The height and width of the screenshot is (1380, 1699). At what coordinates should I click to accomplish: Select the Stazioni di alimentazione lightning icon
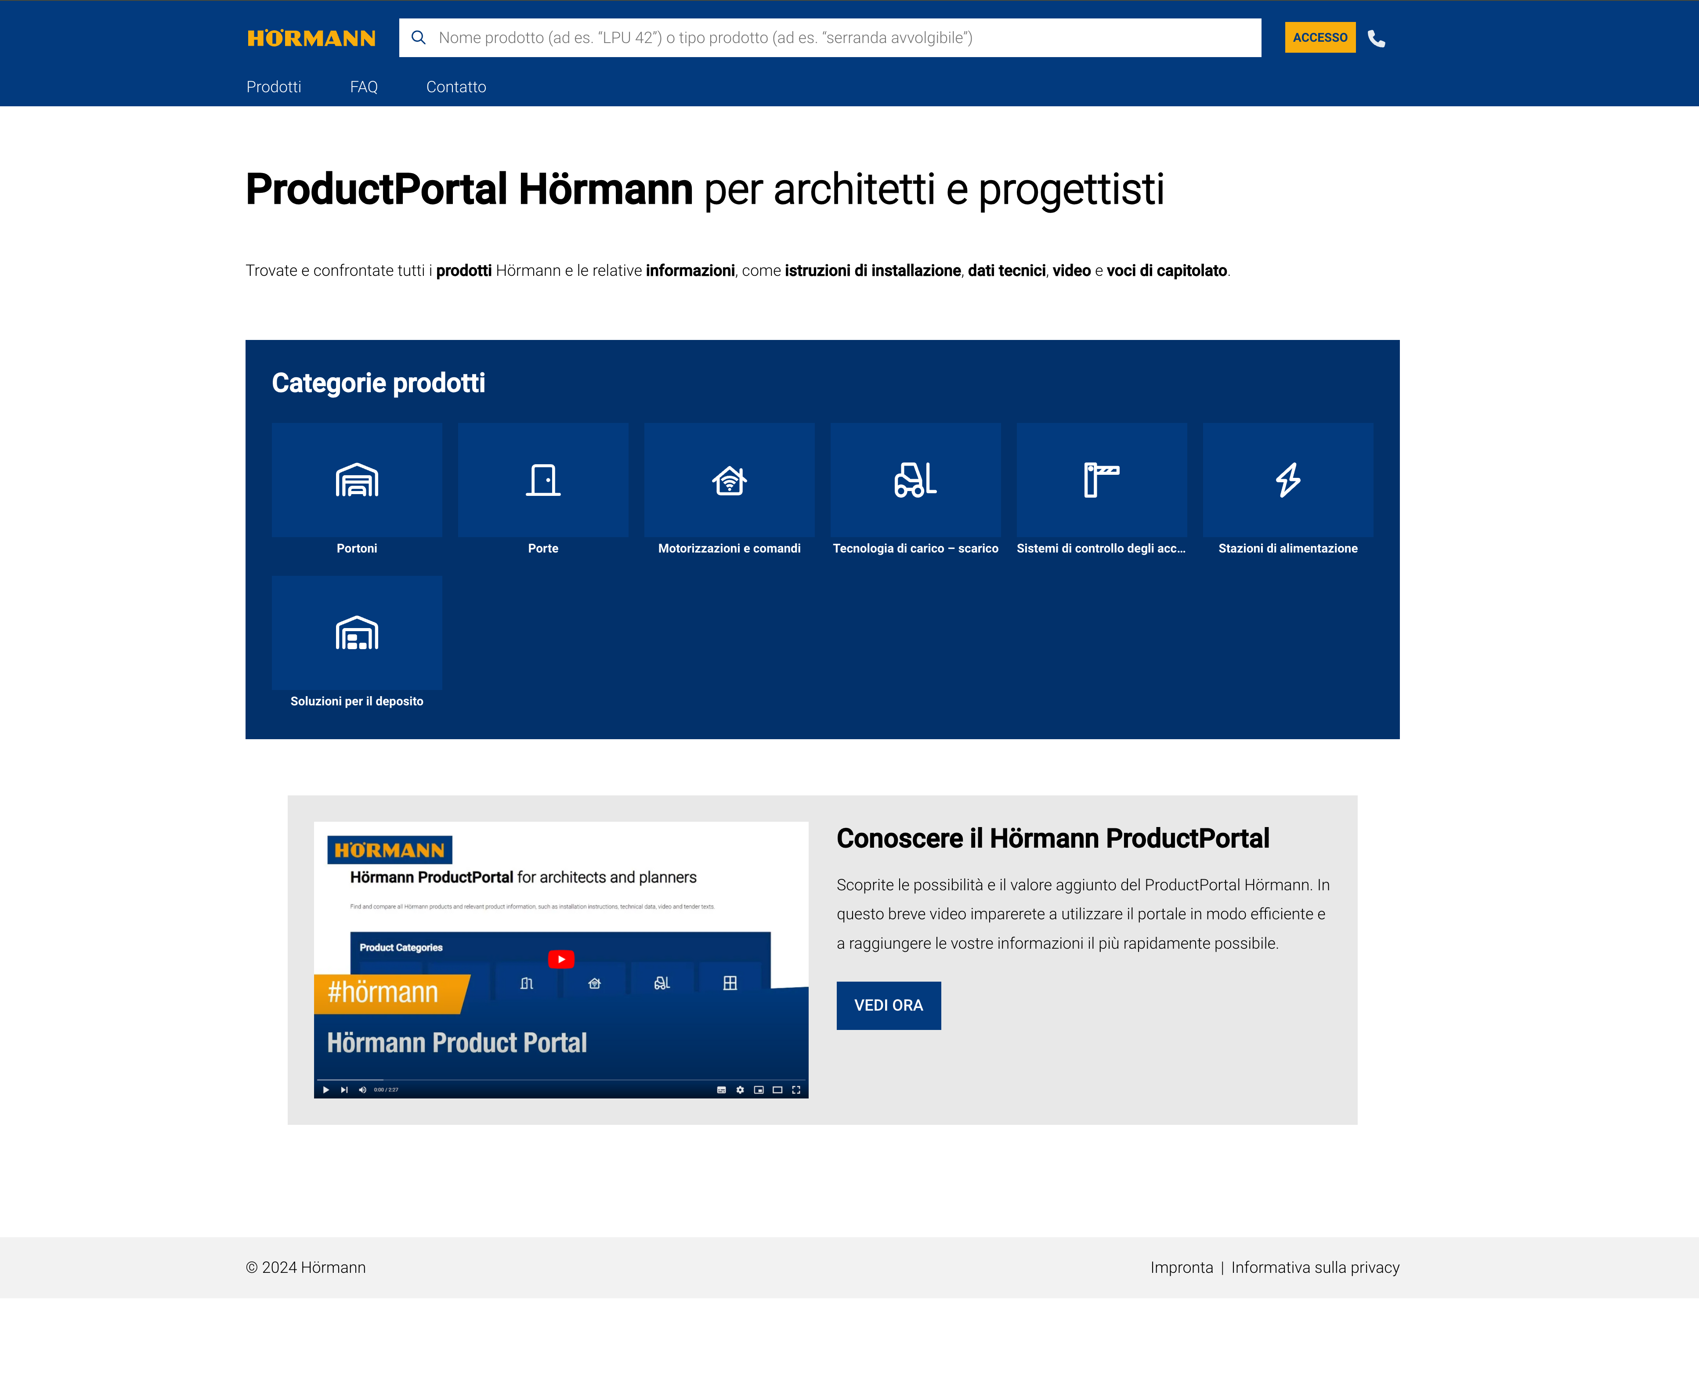point(1288,480)
